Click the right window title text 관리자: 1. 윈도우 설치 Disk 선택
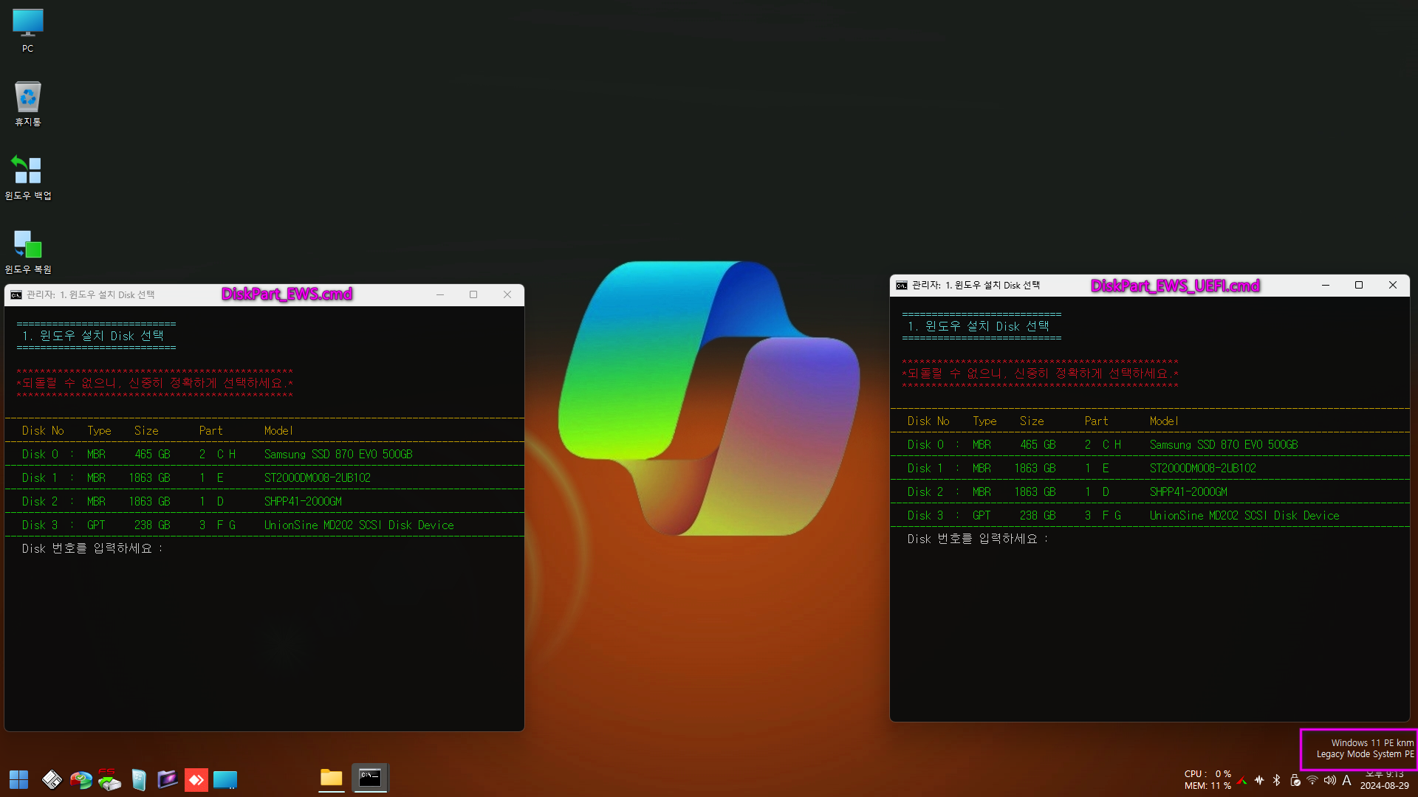The height and width of the screenshot is (797, 1418). (x=976, y=286)
